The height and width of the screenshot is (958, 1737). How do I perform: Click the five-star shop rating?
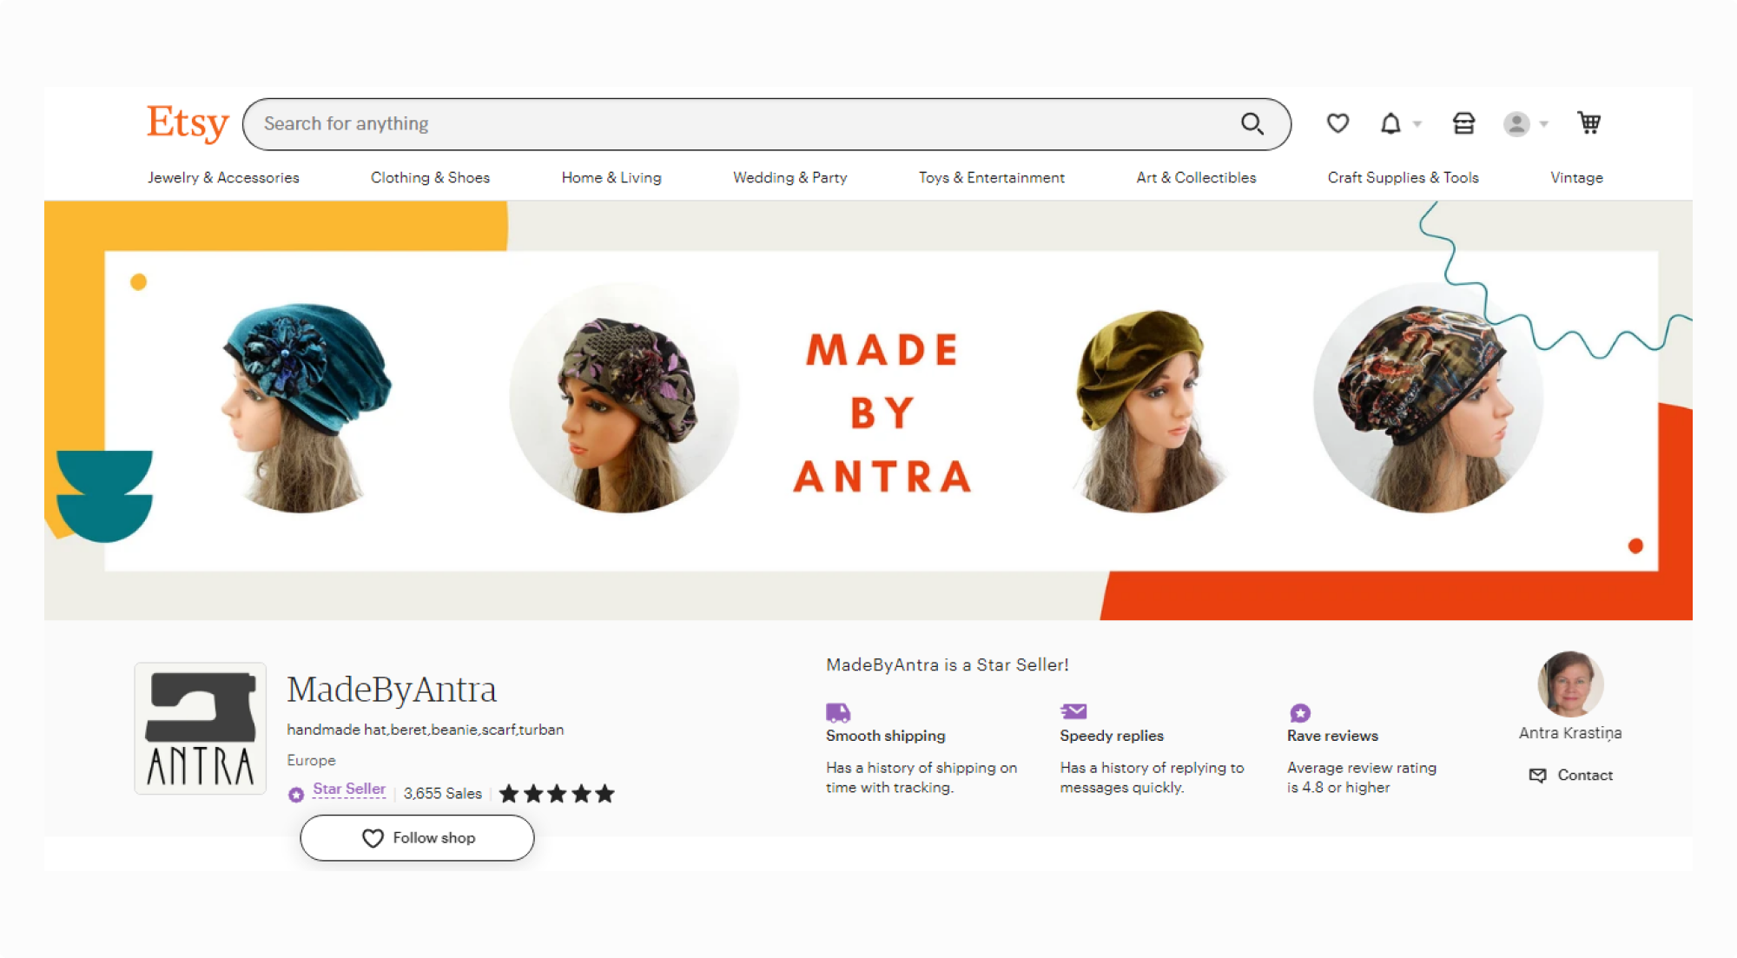coord(557,793)
